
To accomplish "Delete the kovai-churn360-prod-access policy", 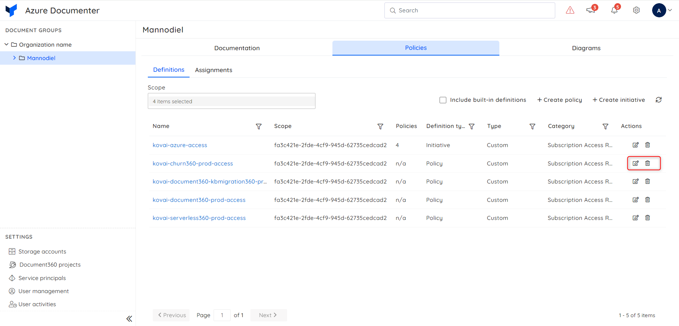I will pyautogui.click(x=648, y=163).
